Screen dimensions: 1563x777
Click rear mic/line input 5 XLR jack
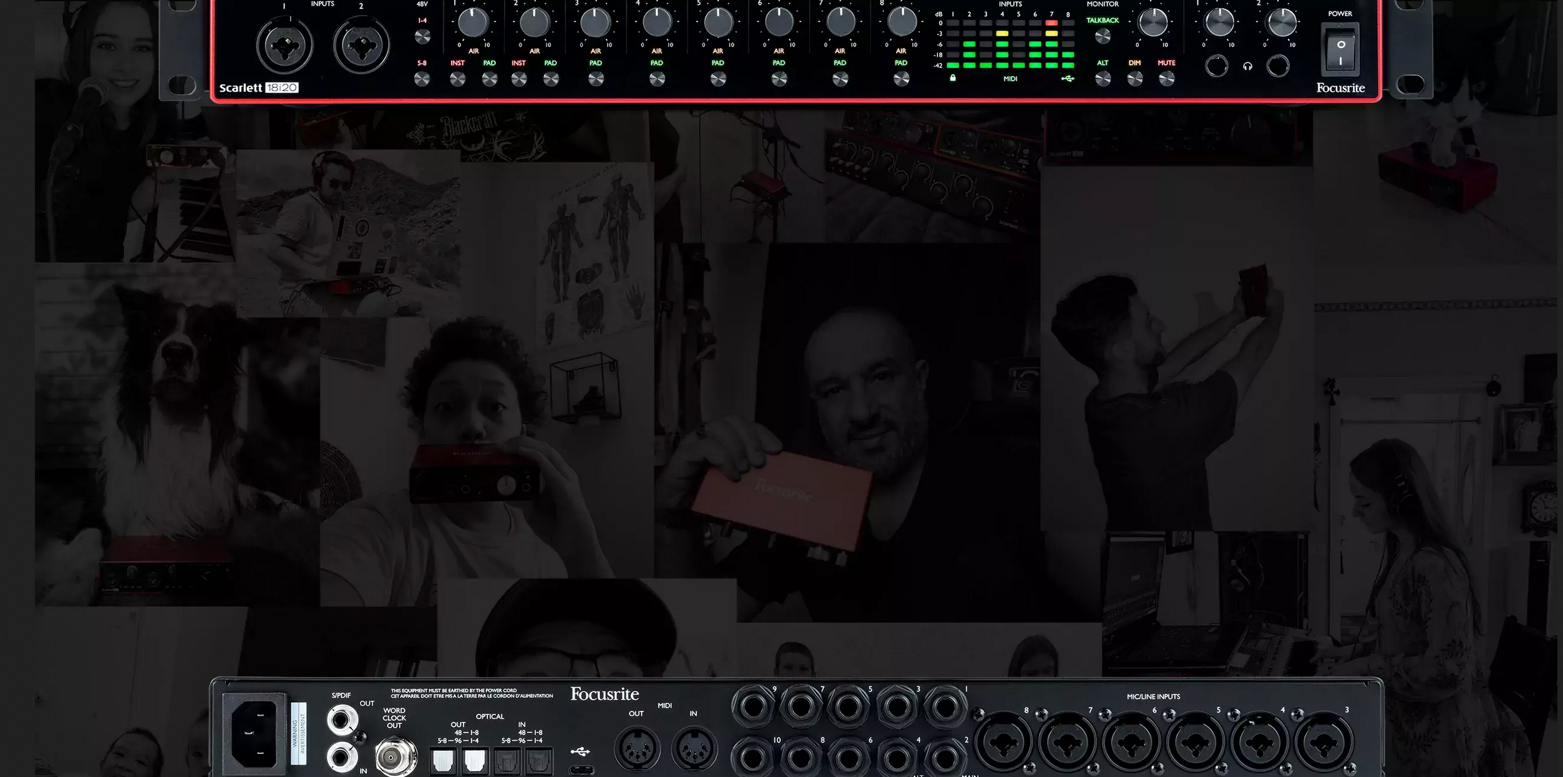(1195, 743)
